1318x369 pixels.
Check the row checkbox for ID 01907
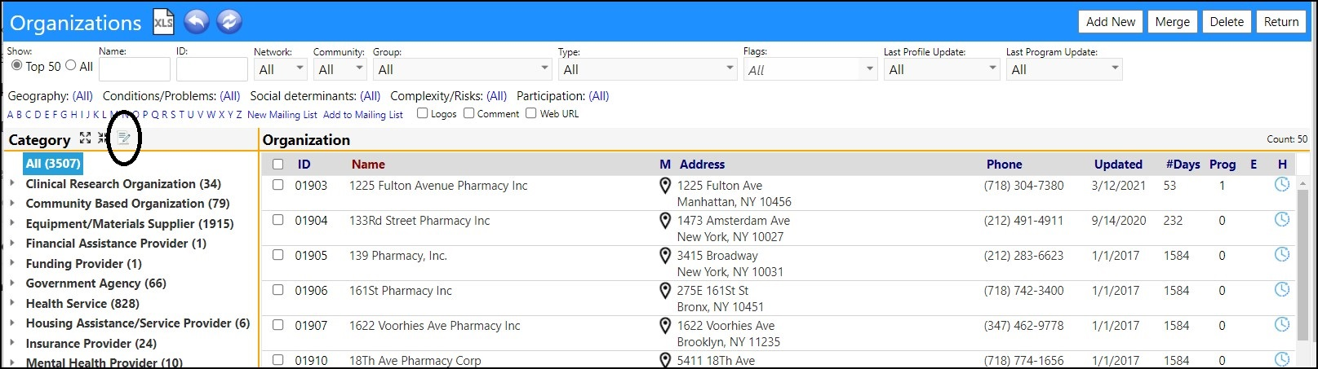[277, 325]
